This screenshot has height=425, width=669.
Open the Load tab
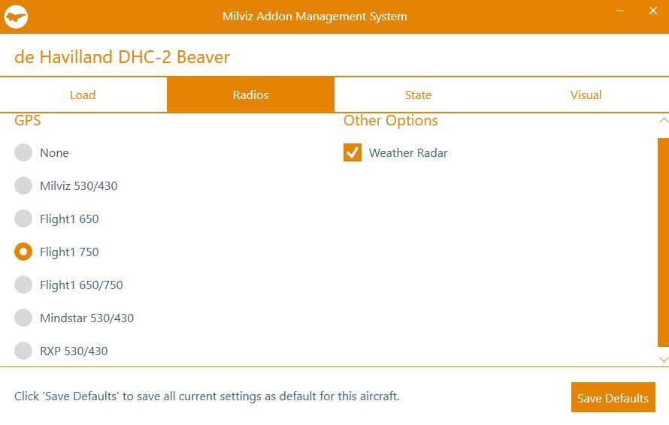coord(83,95)
